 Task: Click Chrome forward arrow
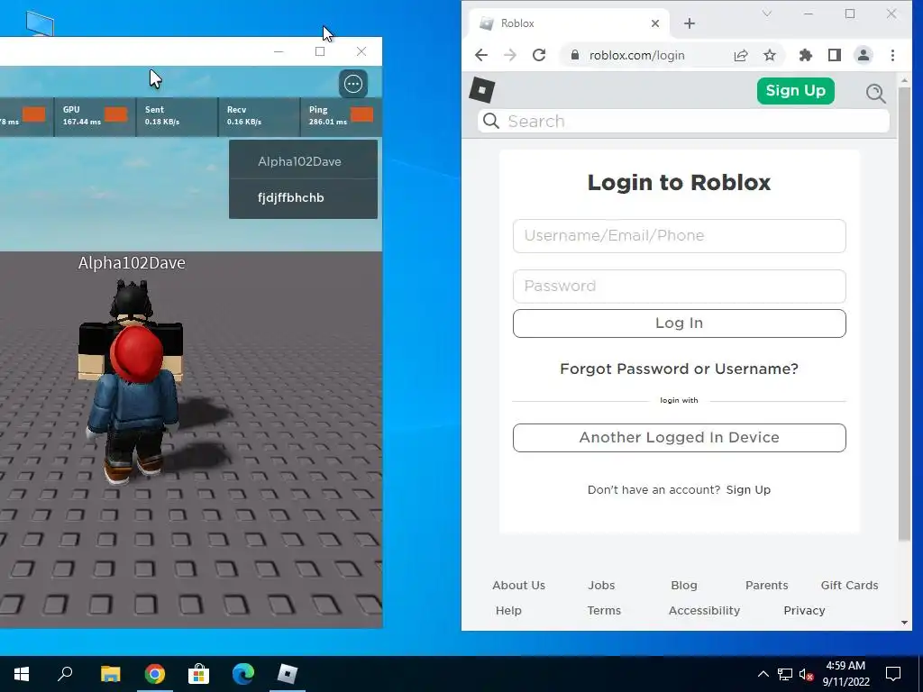510,55
